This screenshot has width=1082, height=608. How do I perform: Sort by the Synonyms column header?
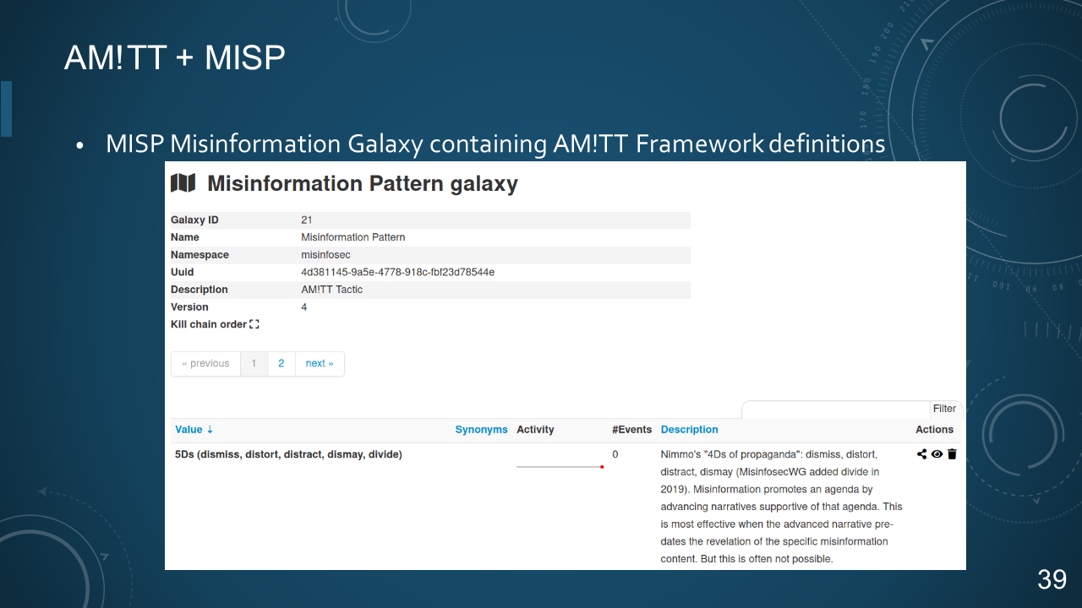pos(481,430)
